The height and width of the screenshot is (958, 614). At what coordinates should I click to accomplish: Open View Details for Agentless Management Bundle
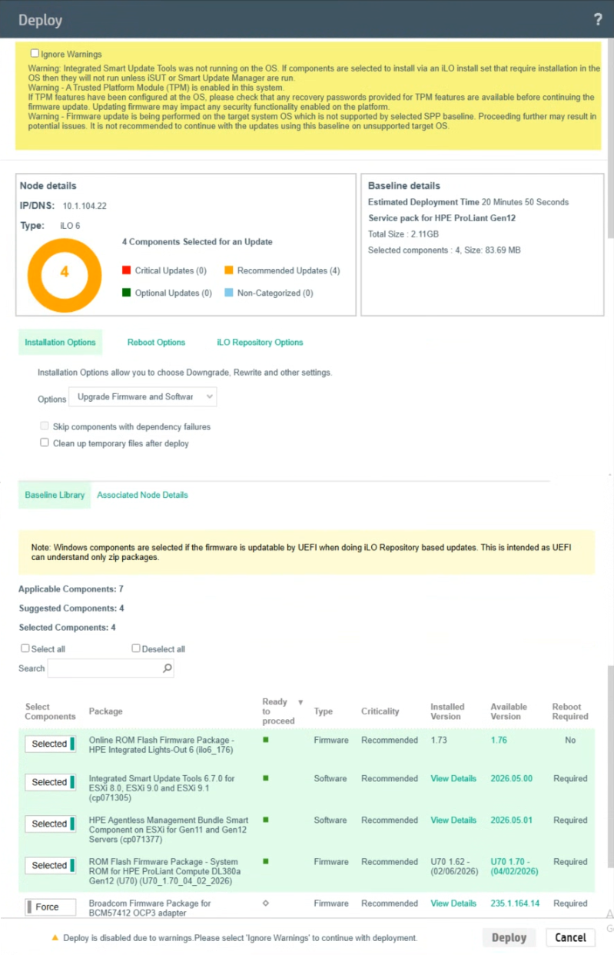pos(453,820)
